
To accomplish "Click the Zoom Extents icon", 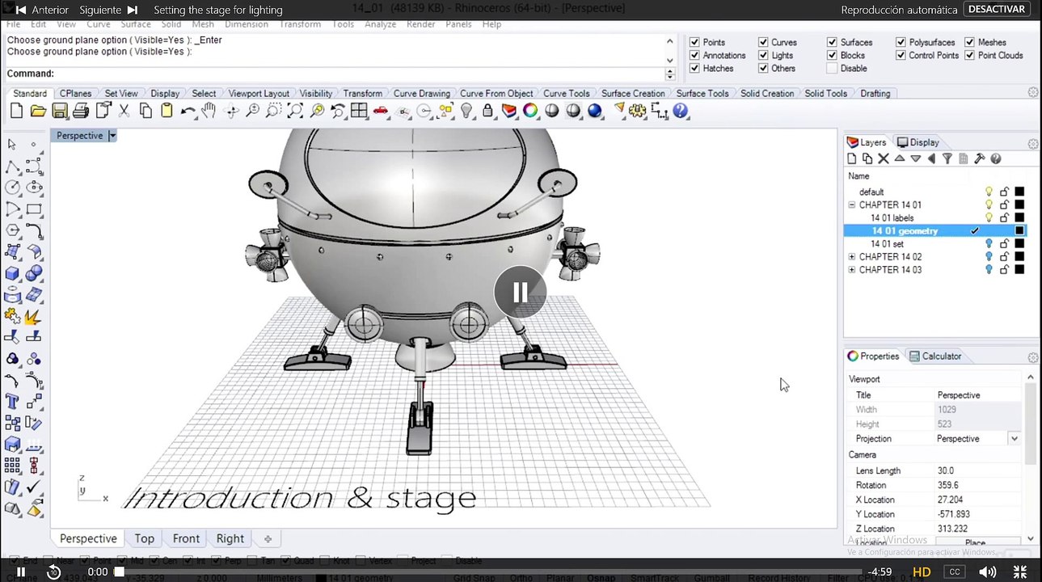I will pyautogui.click(x=296, y=111).
